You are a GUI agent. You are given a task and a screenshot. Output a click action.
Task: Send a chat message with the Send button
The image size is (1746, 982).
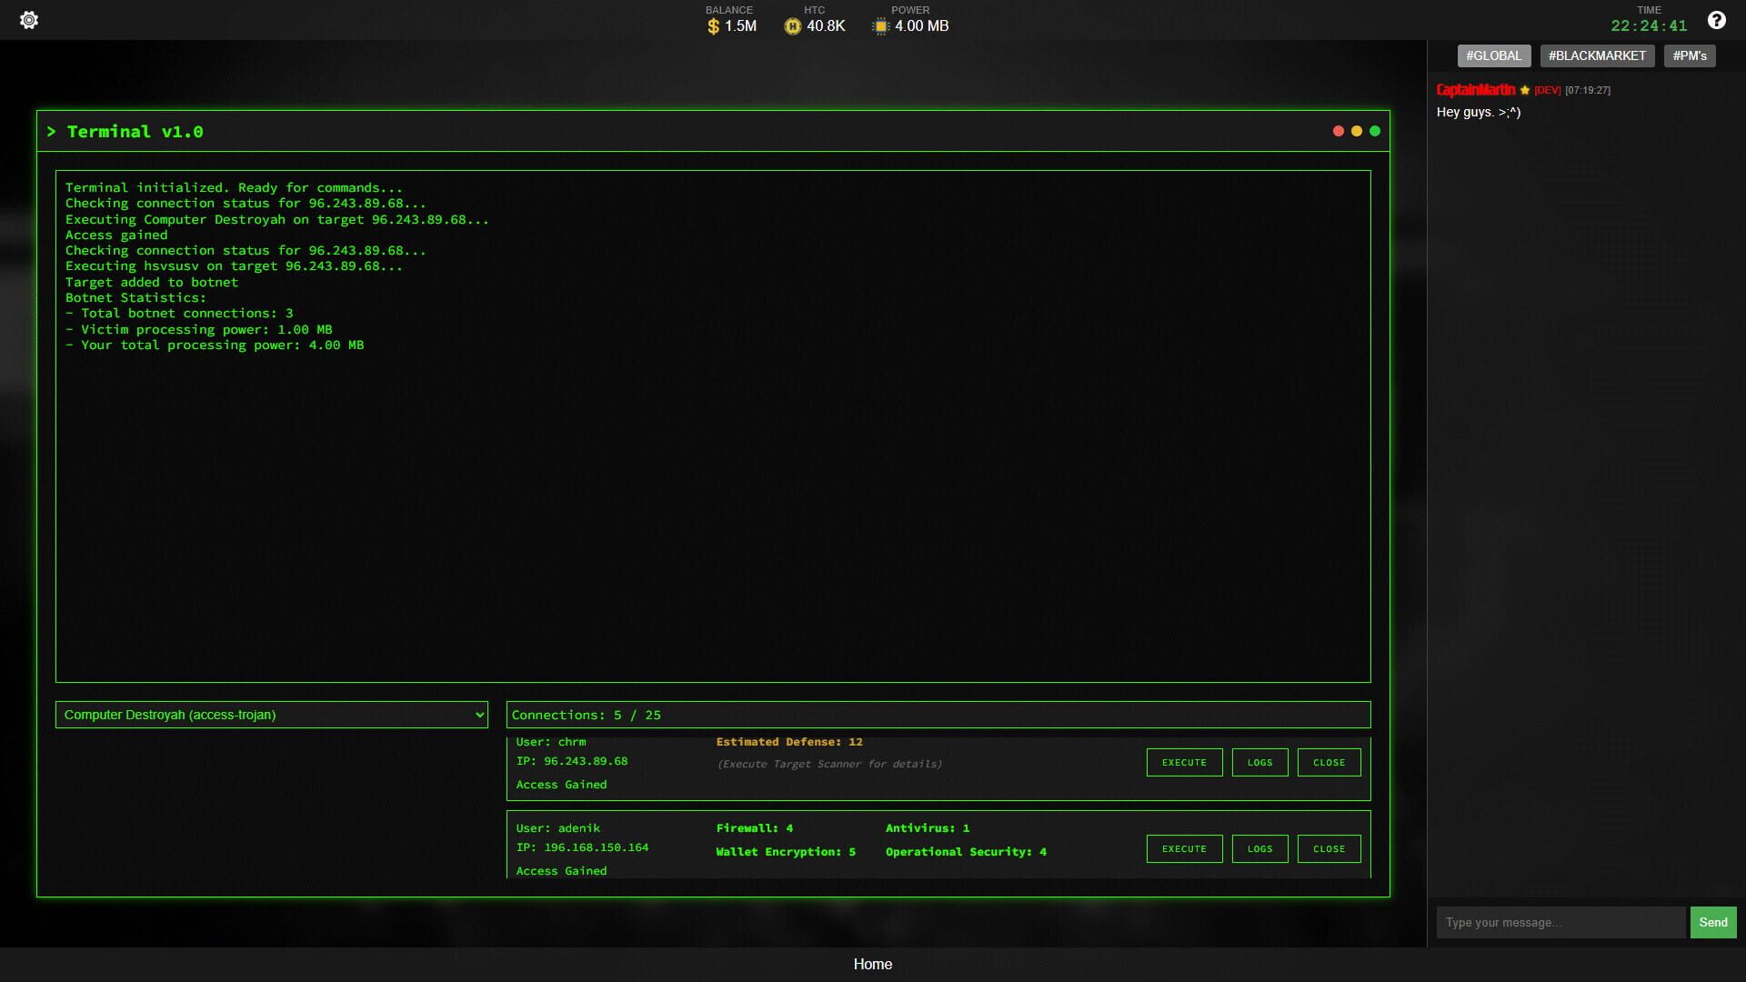pos(1712,922)
